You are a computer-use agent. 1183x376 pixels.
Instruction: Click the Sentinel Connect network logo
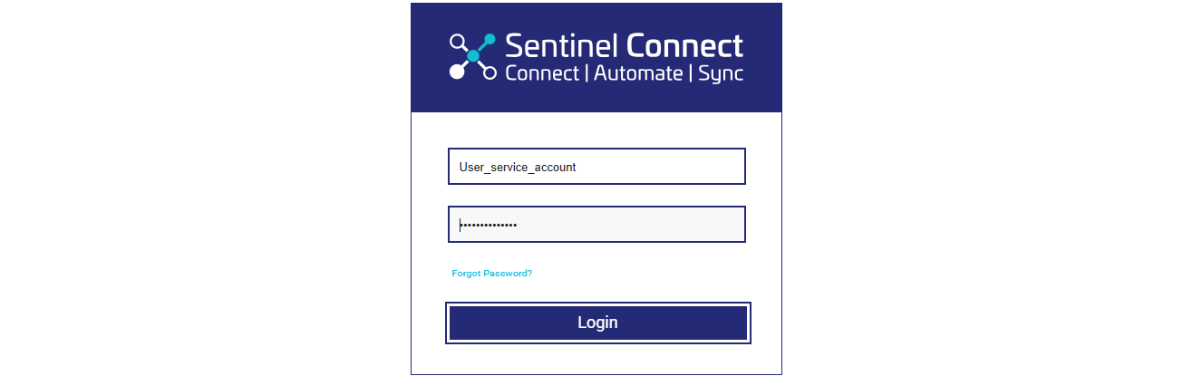click(x=473, y=57)
